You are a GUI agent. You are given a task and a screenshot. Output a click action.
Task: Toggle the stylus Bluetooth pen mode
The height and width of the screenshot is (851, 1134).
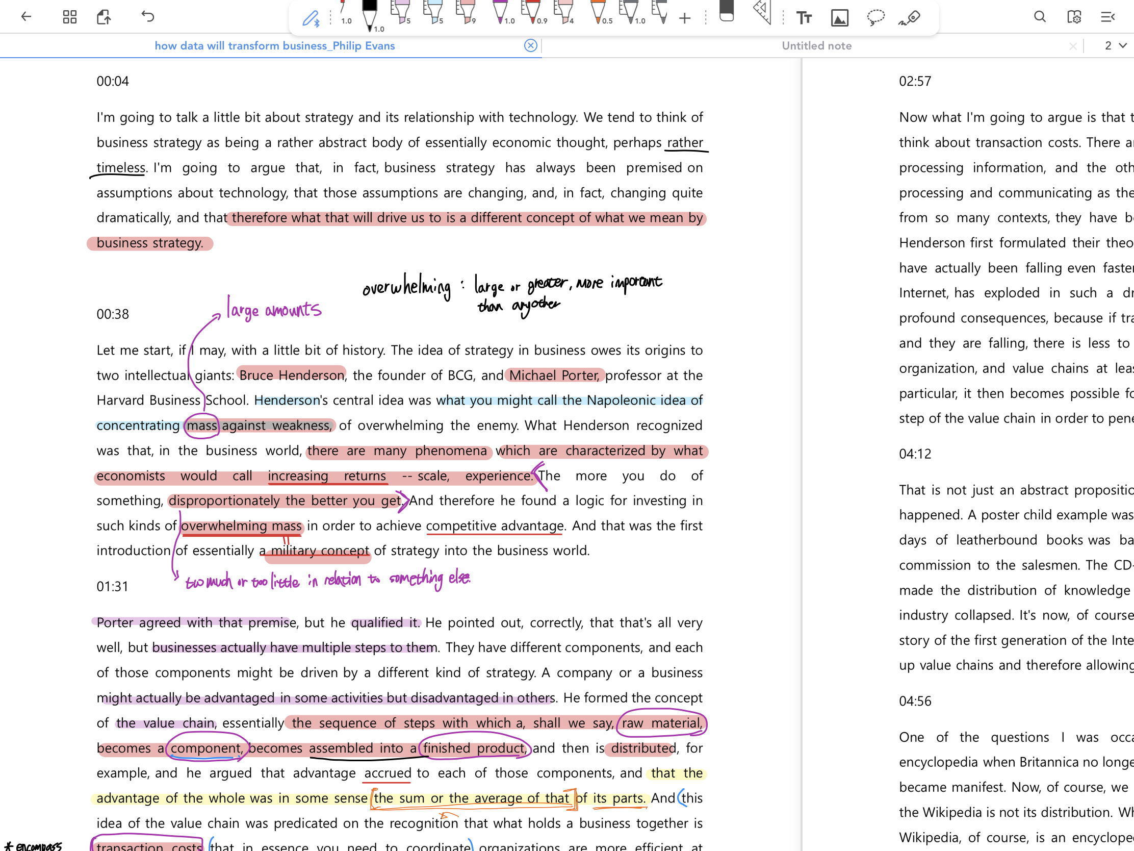coord(311,19)
